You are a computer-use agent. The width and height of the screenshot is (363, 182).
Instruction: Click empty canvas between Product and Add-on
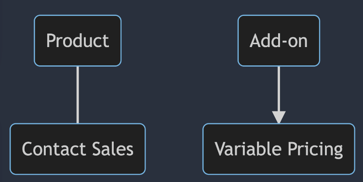[179, 41]
